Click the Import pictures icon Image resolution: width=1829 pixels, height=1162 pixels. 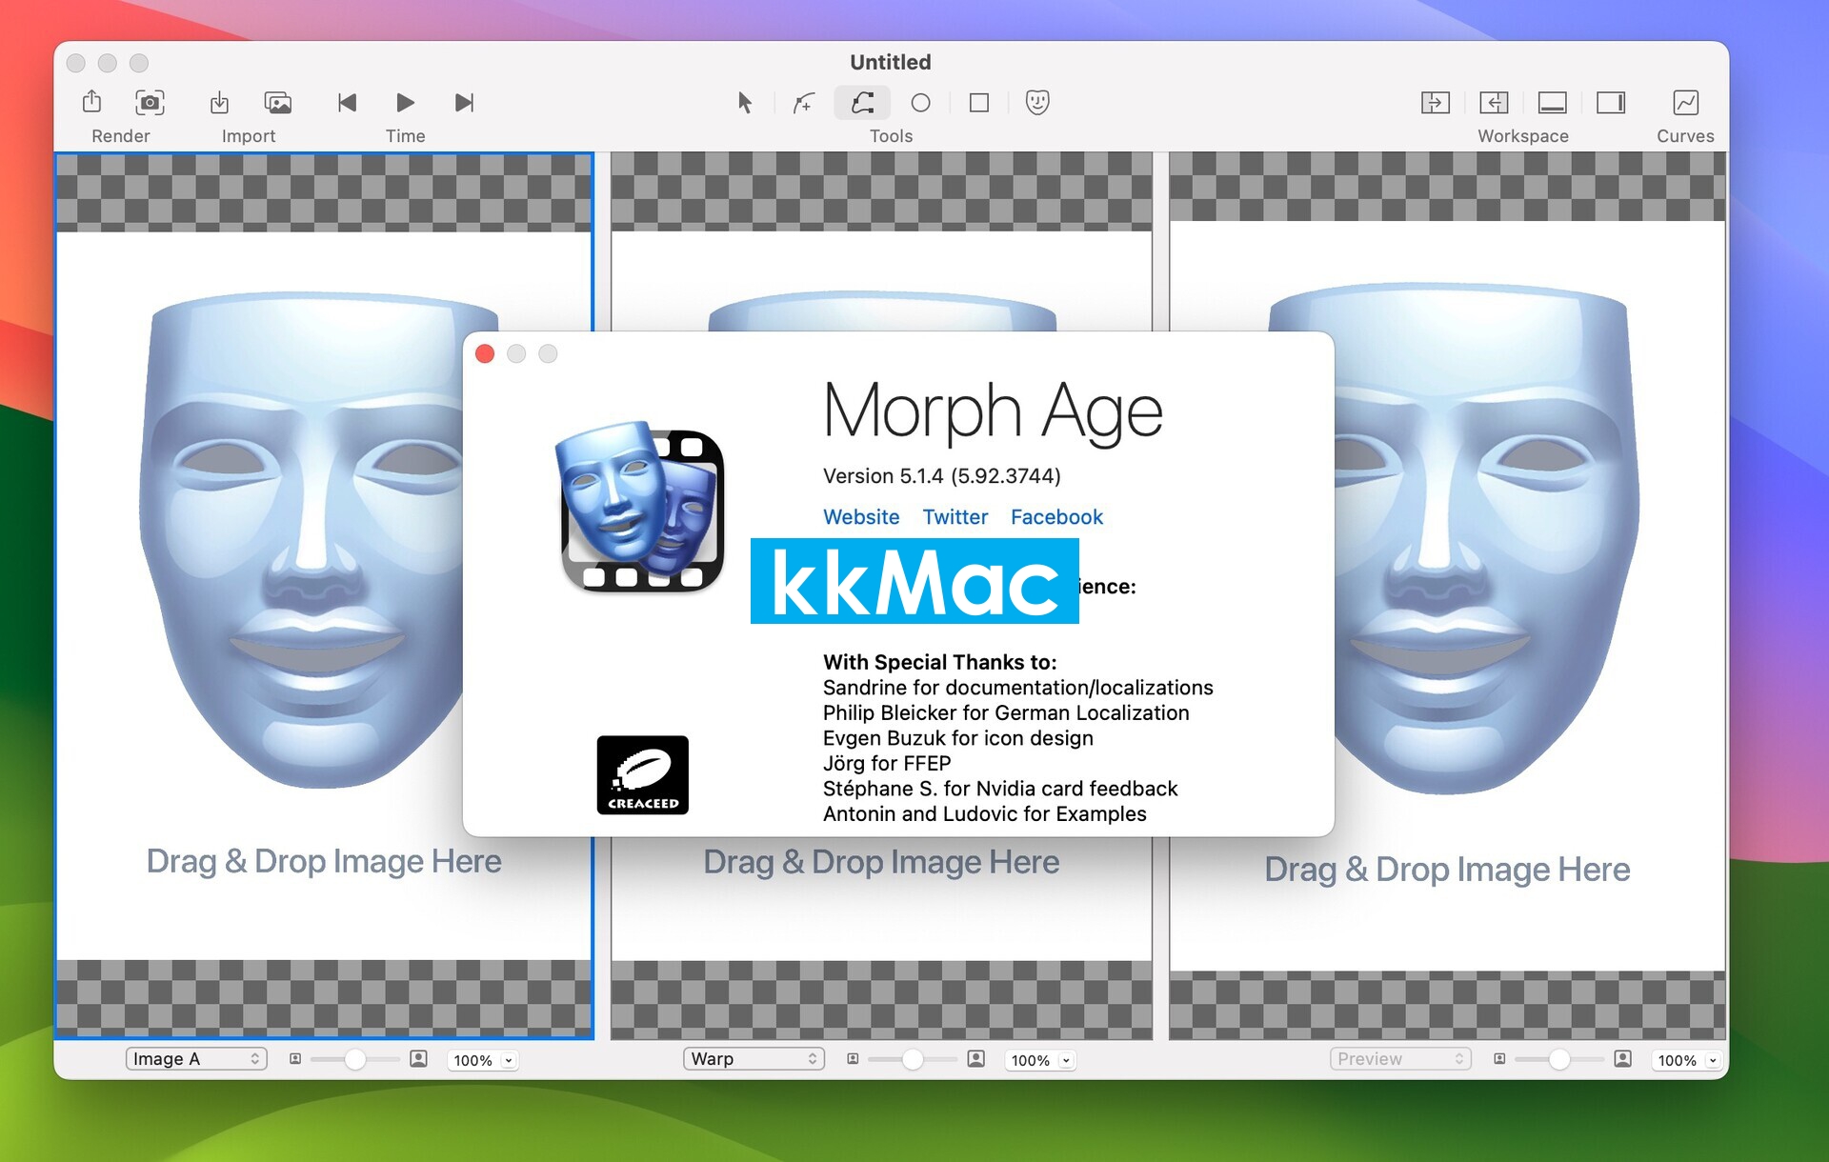(x=278, y=102)
